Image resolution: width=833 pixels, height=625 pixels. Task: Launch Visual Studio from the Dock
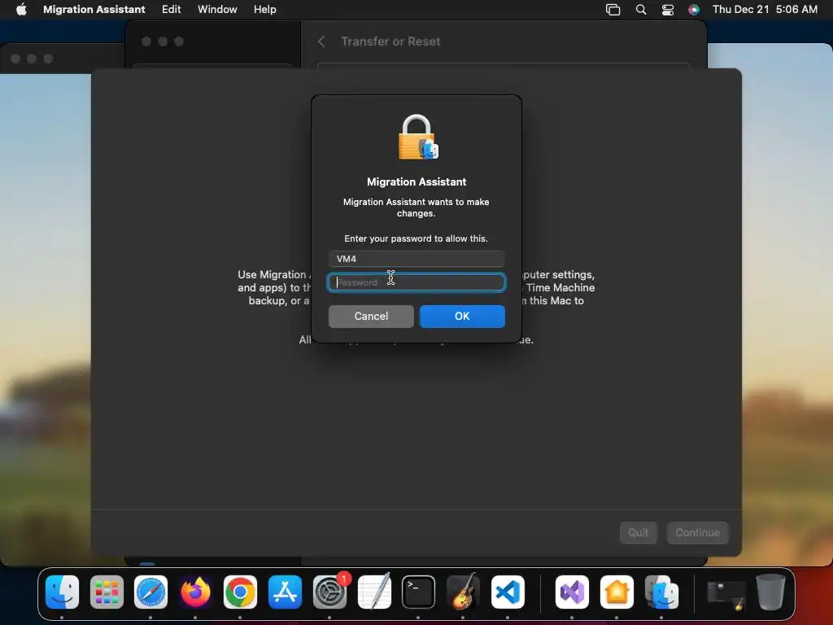coord(572,592)
